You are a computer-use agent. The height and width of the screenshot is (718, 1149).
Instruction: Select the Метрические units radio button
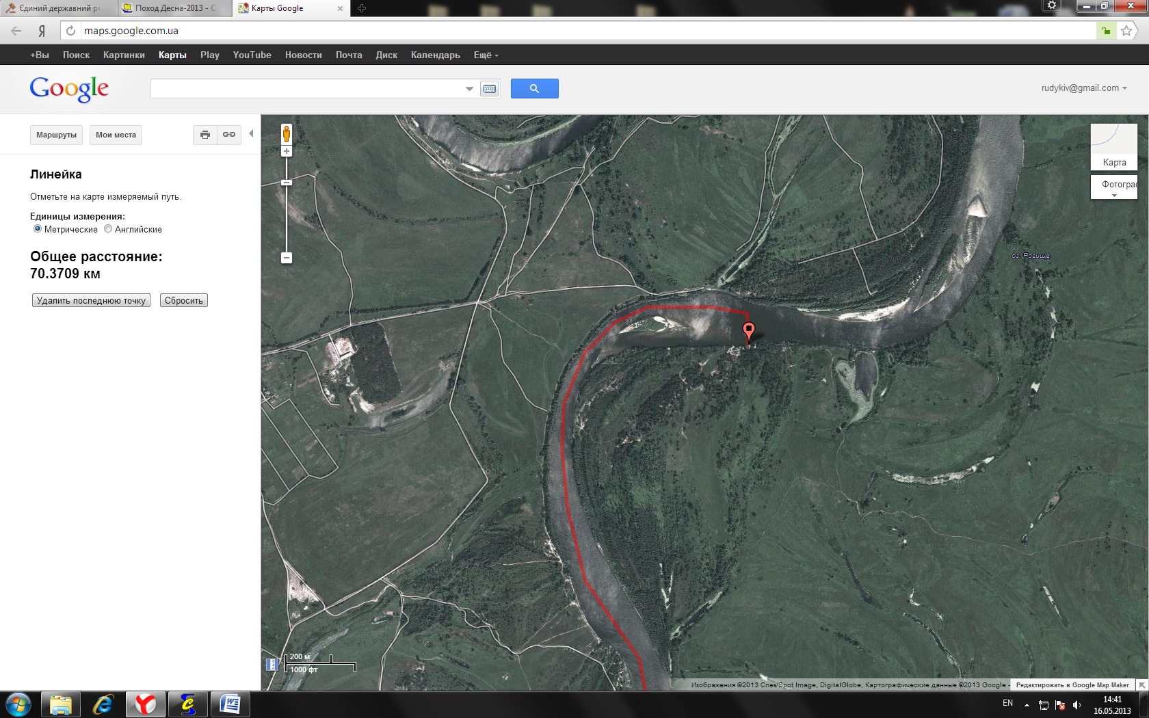pos(38,229)
